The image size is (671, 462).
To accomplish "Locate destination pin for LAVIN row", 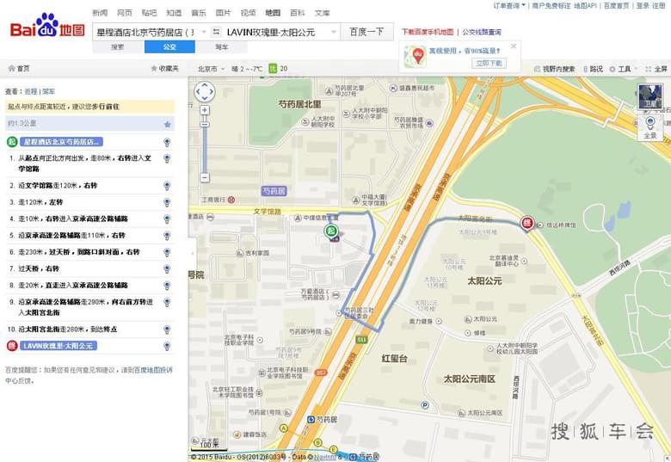I will point(167,346).
